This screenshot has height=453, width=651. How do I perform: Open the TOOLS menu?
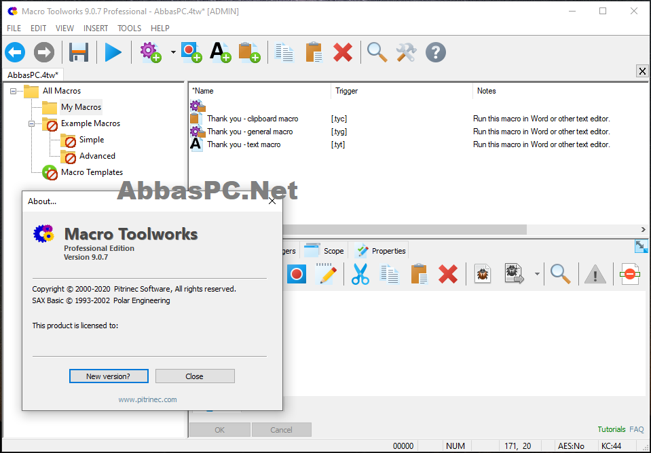(129, 28)
